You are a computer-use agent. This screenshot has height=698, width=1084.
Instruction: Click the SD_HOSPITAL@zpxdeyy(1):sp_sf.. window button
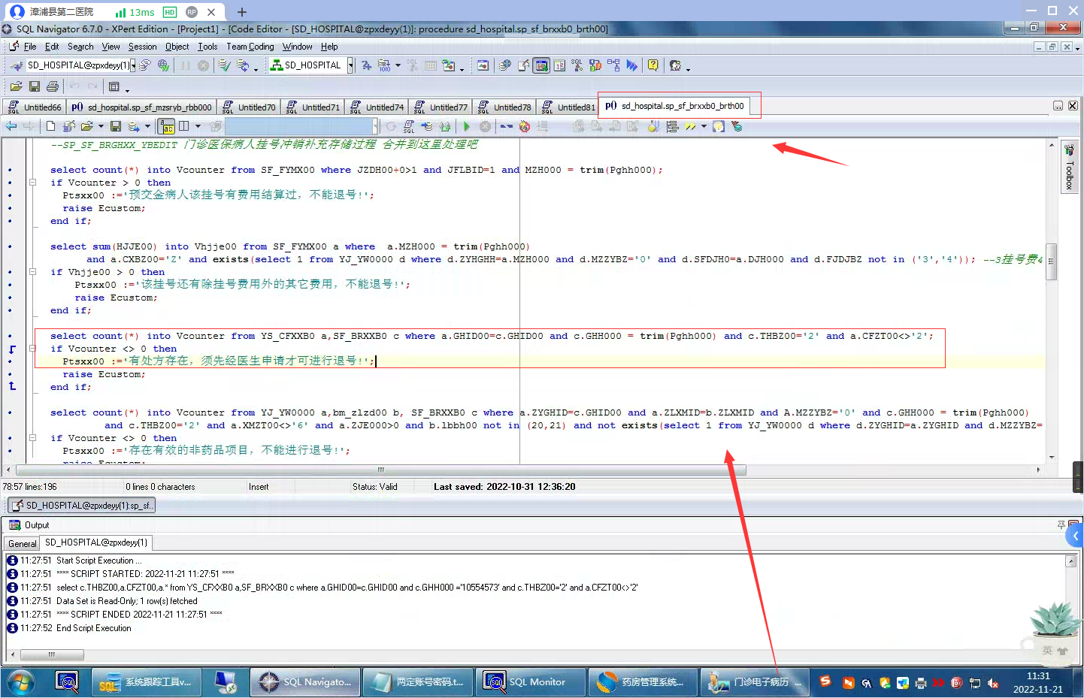pos(81,506)
